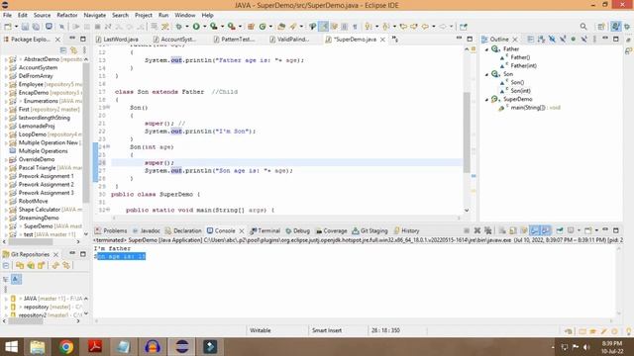634x356 pixels.
Task: Collapse the Father class in the Outline
Action: pos(486,49)
